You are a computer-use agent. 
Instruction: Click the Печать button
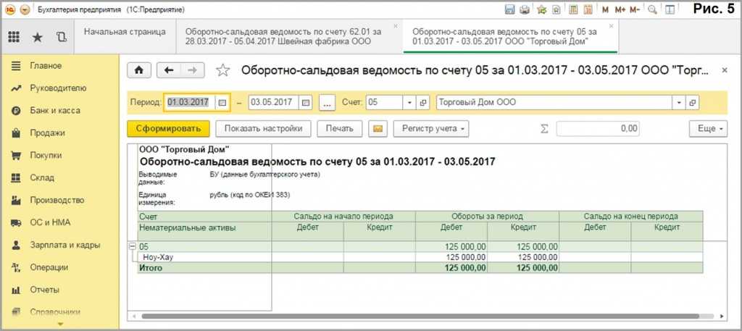339,129
